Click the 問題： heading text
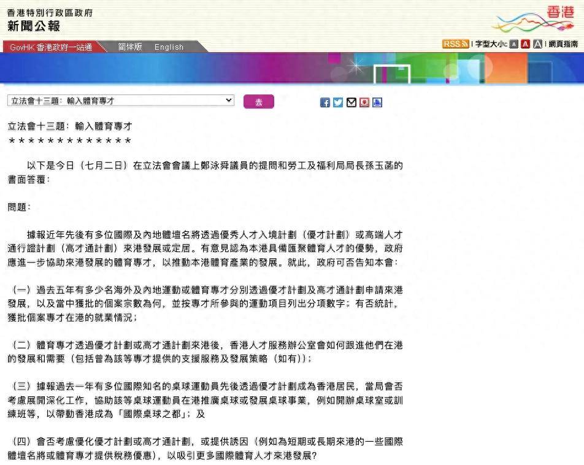 point(19,207)
